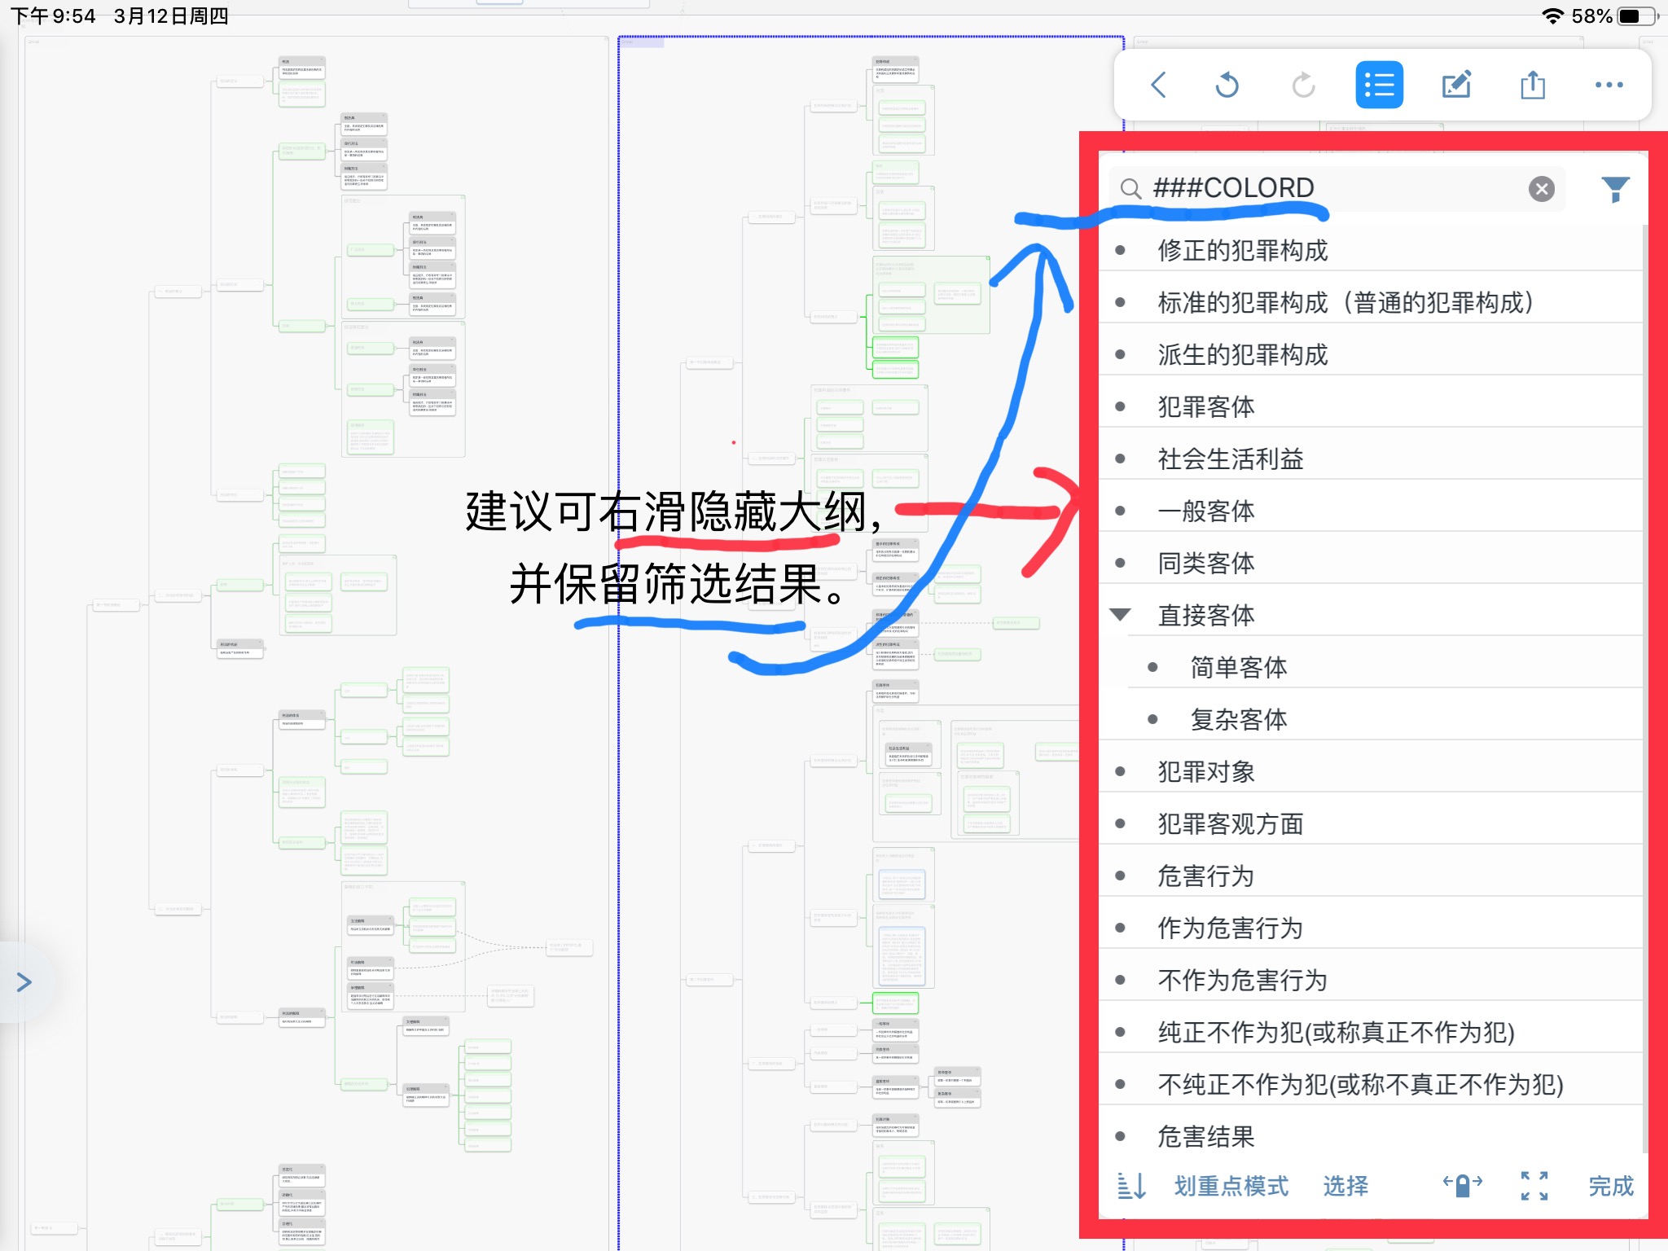Tap the date 3月12日周四

pos(171,16)
